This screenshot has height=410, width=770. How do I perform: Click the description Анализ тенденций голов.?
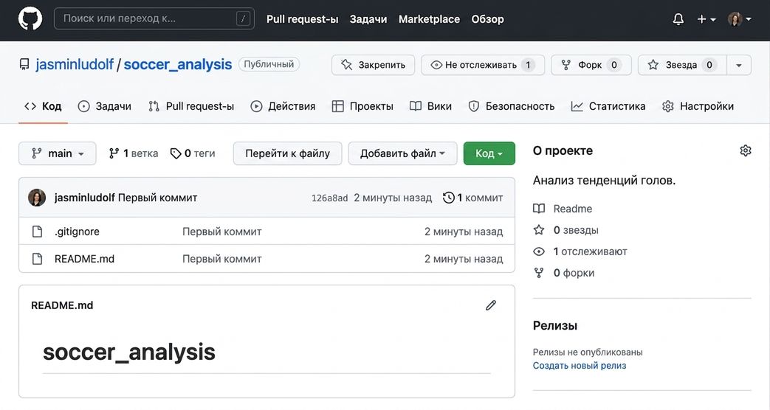tap(604, 181)
